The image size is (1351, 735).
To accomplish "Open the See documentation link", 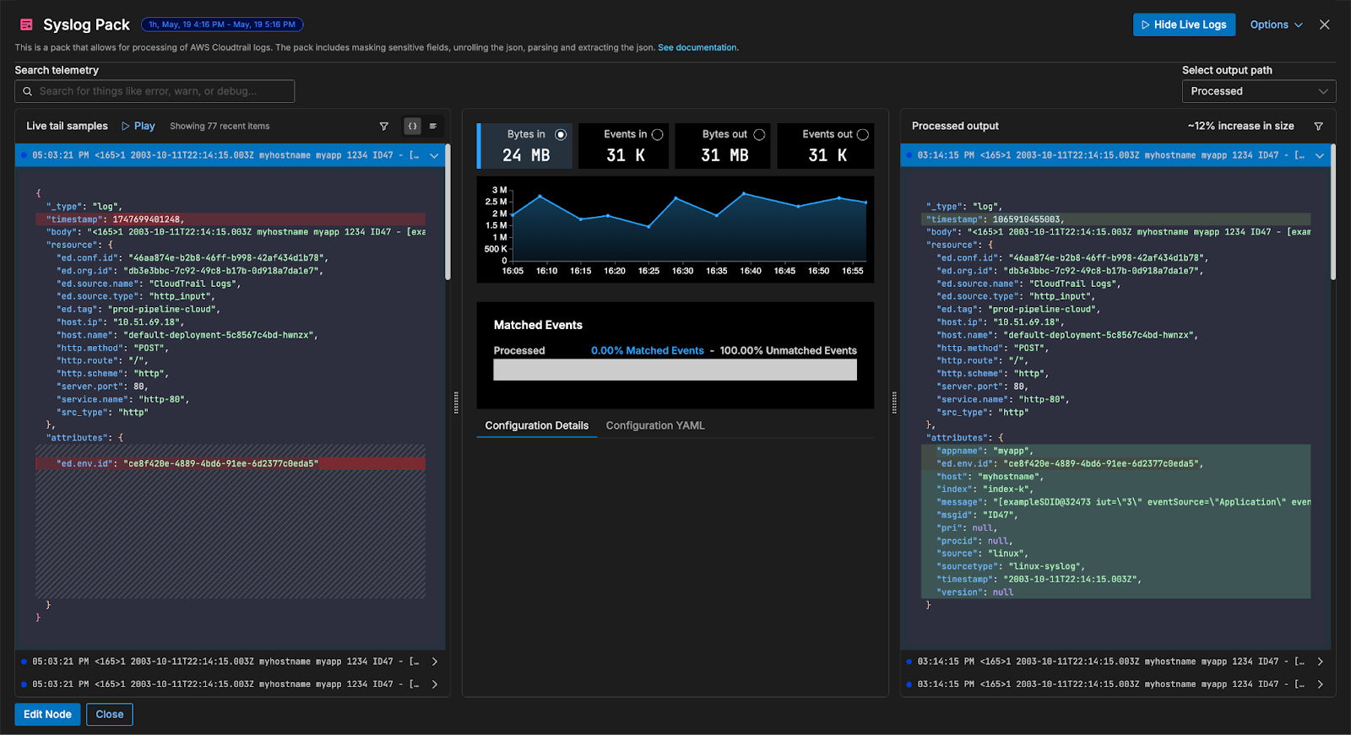I will [697, 48].
